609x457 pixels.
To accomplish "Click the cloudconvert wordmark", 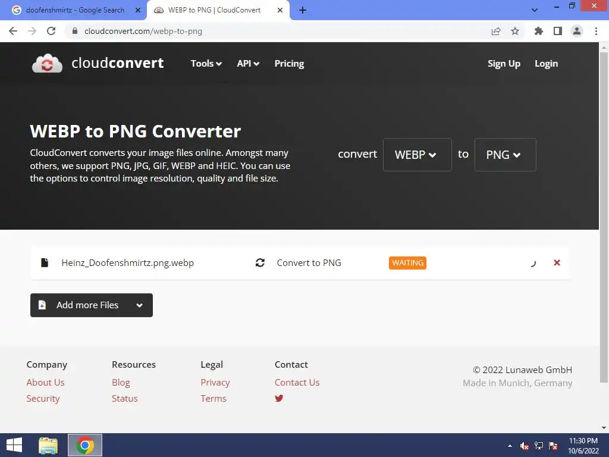I will tap(118, 63).
